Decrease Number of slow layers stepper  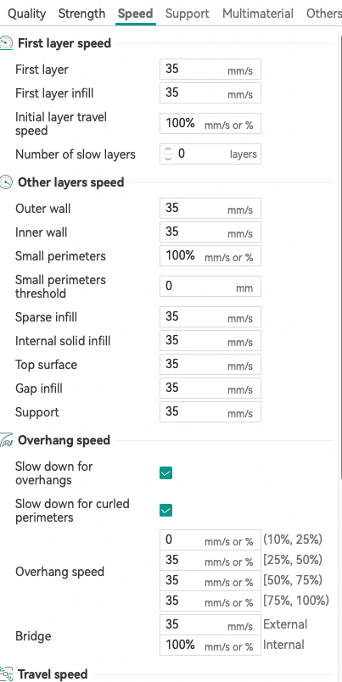(x=168, y=158)
